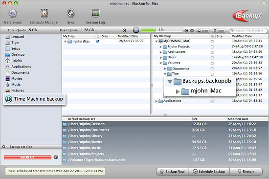
Task: Select /Users/mjohn/Movies backup row
Action: 165,142
